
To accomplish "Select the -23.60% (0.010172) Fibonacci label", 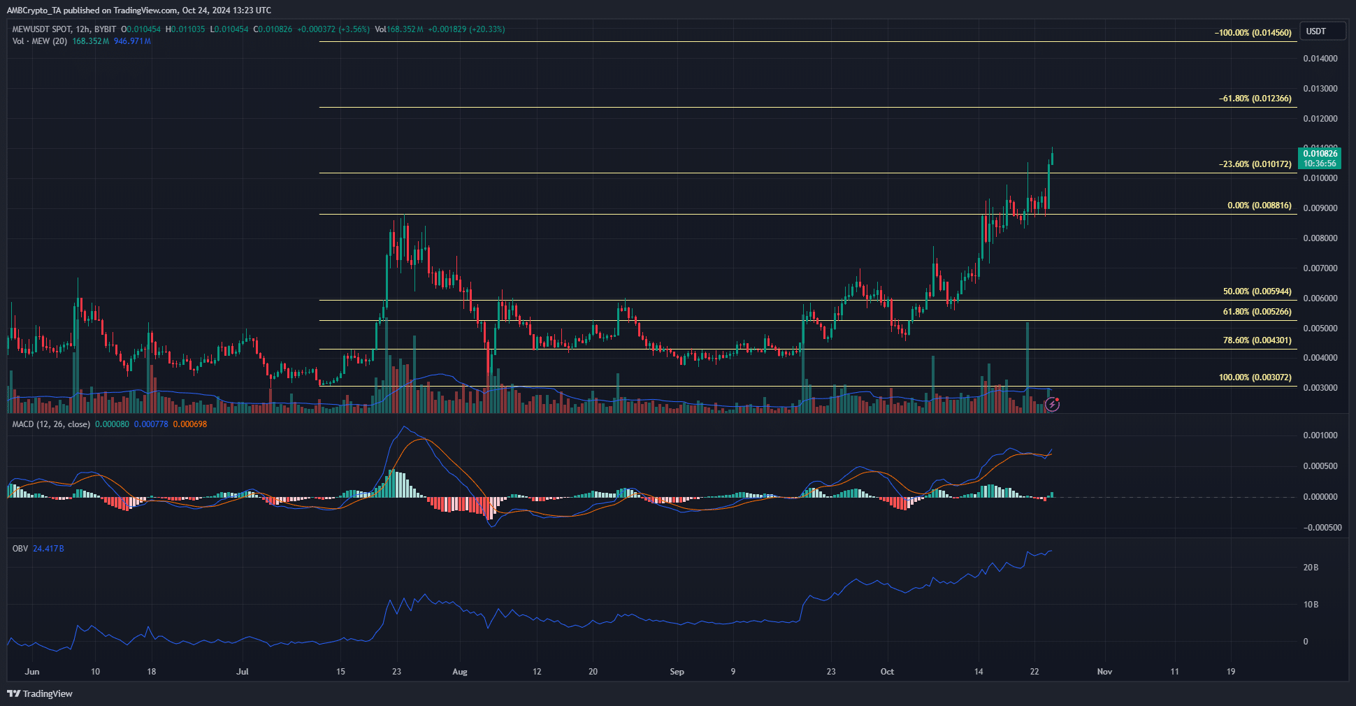I will point(1255,164).
